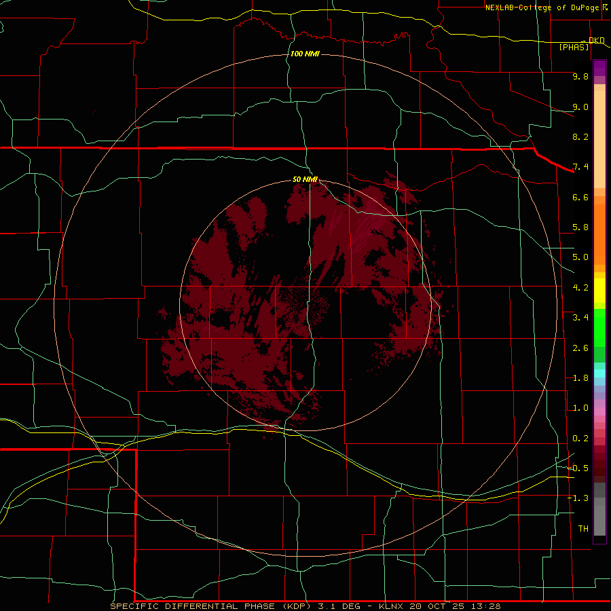The image size is (611, 611).
Task: Click the TH label on the legend
Action: pos(583,529)
